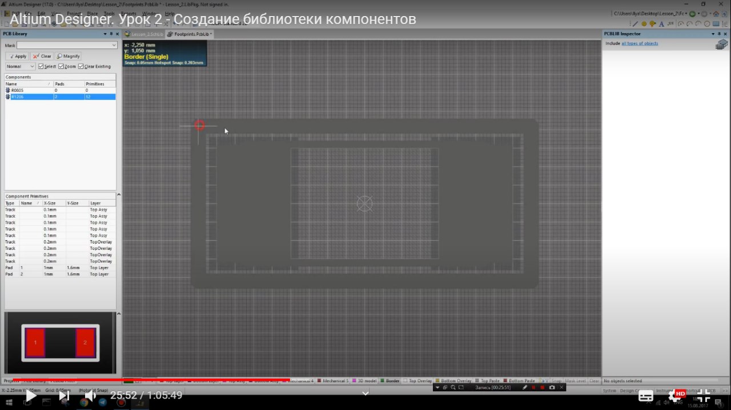Click the Apply button

(x=17, y=56)
